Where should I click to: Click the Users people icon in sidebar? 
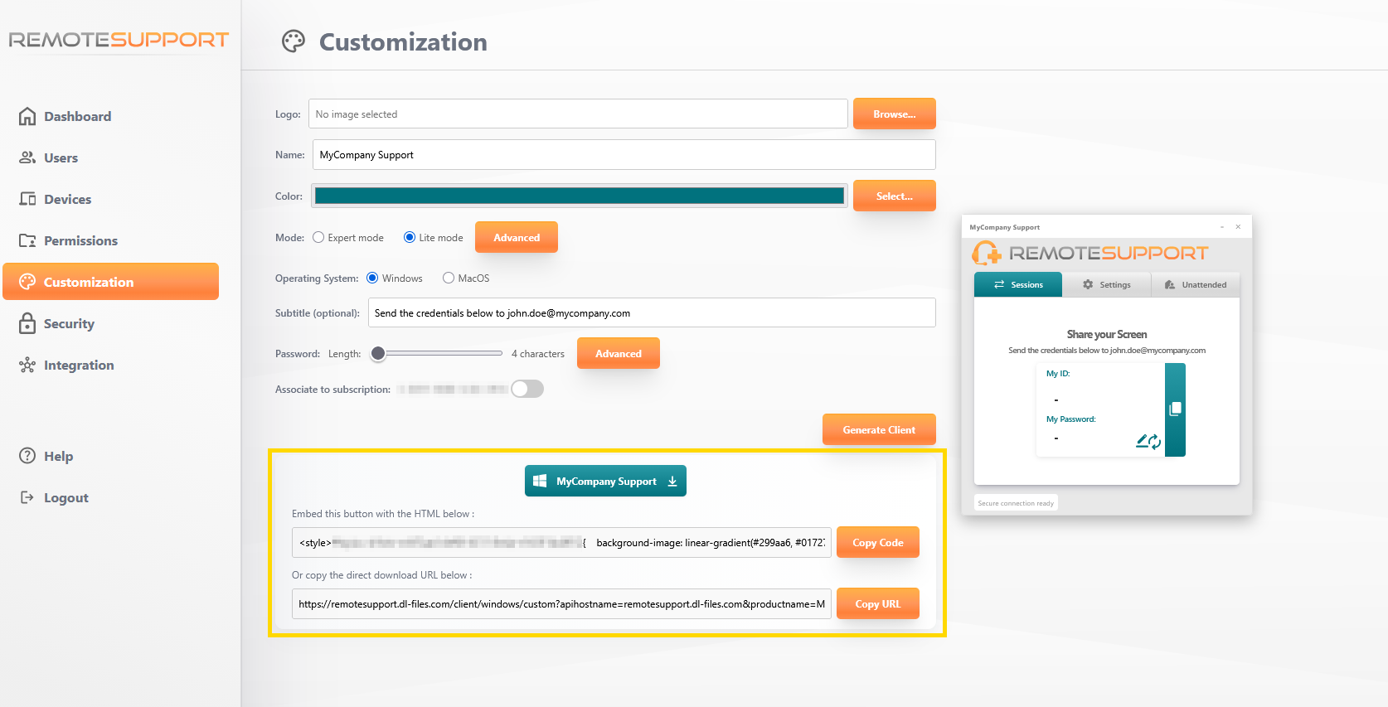coord(27,157)
